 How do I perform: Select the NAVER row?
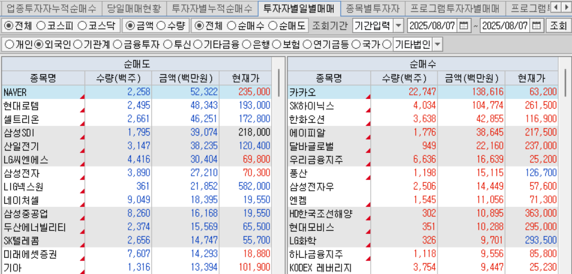pos(136,92)
